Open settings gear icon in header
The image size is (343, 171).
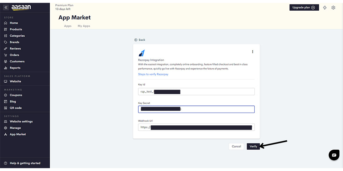333,7
